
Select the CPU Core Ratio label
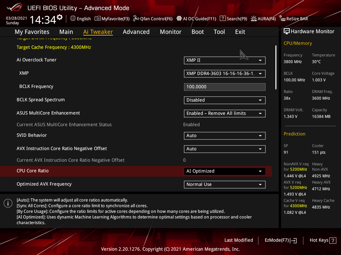pyautogui.click(x=33, y=171)
